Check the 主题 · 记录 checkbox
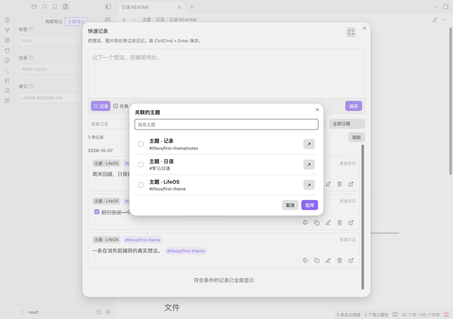The image size is (453, 319). coord(141,144)
